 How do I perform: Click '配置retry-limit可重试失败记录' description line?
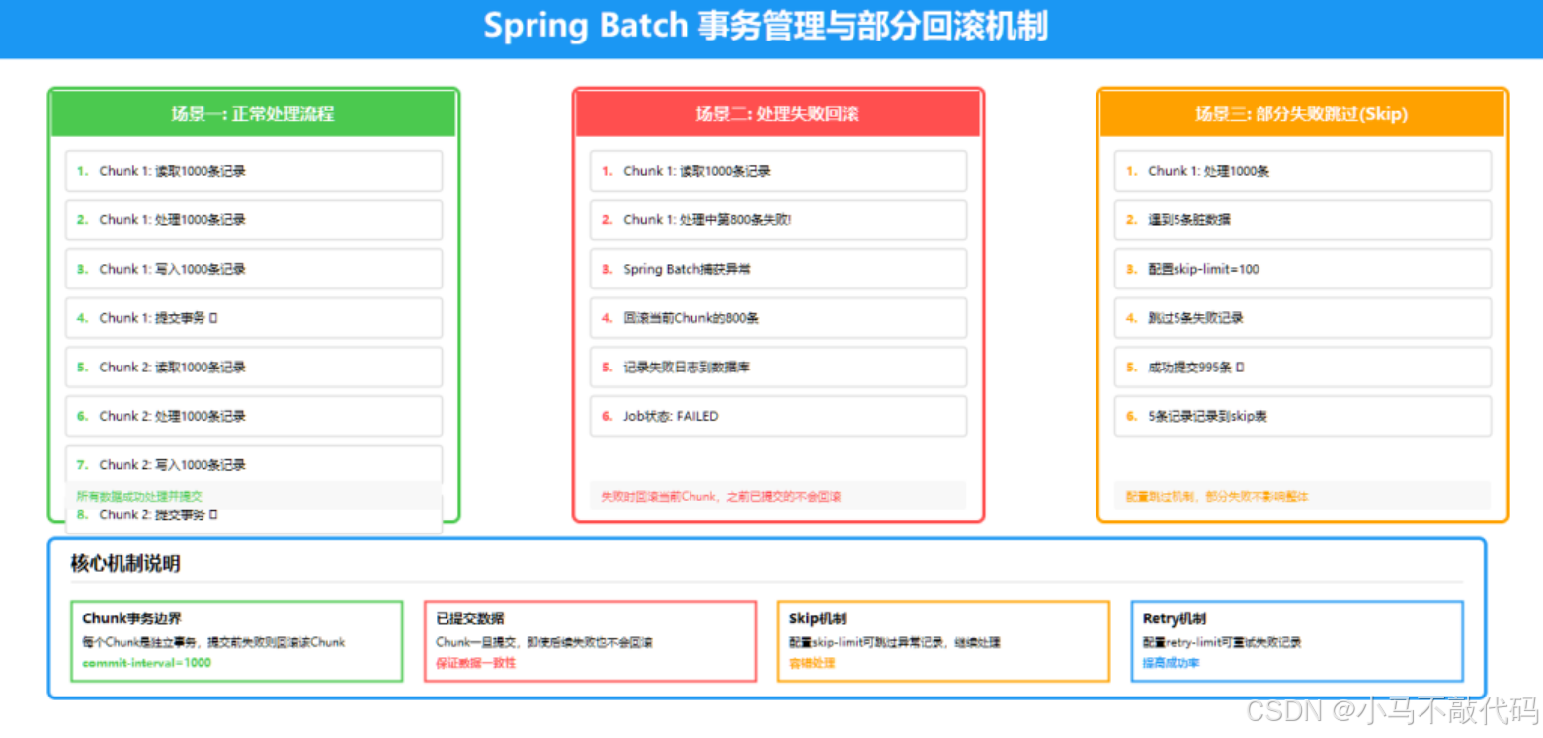point(1222,642)
